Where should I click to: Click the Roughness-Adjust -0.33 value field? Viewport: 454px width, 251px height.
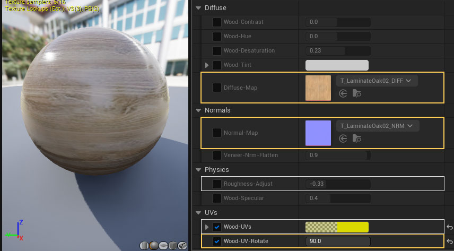[x=338, y=184]
